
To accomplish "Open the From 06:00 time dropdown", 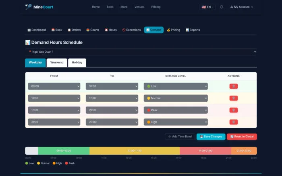I will click(54, 86).
